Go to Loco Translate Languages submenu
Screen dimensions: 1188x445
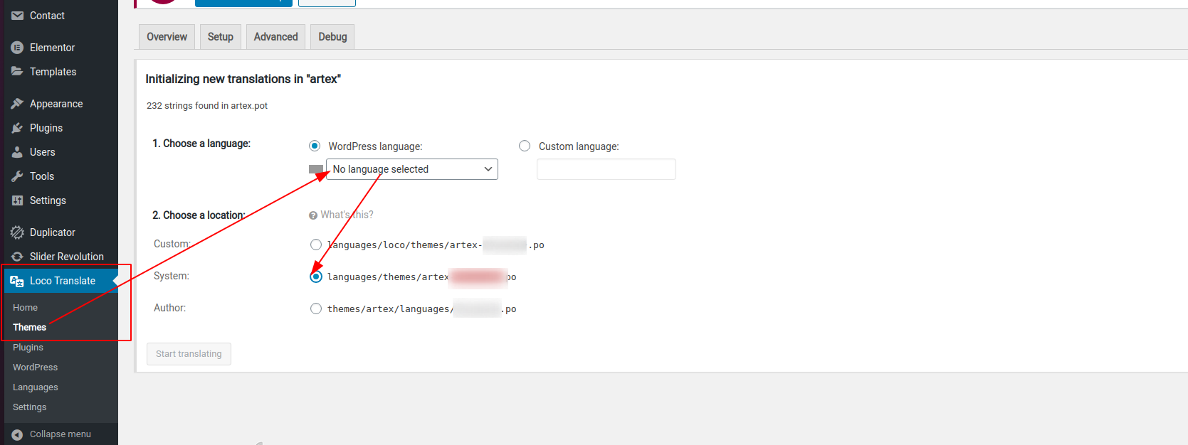click(36, 387)
